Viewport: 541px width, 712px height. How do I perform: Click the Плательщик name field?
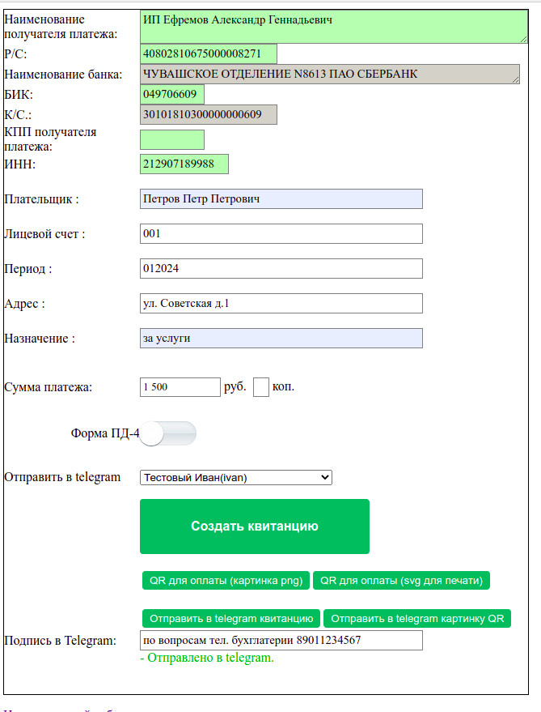[281, 198]
